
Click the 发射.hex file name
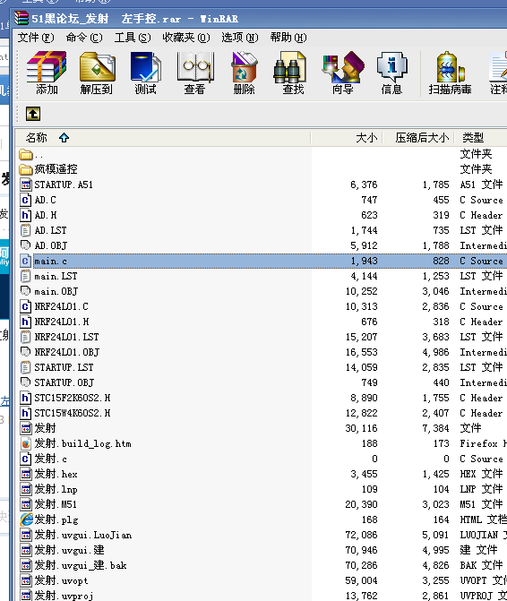coord(56,474)
